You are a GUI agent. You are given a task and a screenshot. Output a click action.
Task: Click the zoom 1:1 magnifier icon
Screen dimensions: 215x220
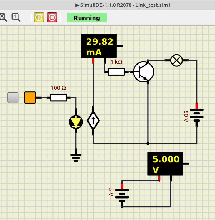click(x=16, y=17)
